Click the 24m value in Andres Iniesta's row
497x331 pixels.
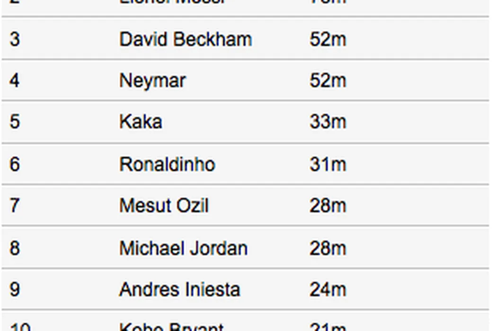point(328,289)
